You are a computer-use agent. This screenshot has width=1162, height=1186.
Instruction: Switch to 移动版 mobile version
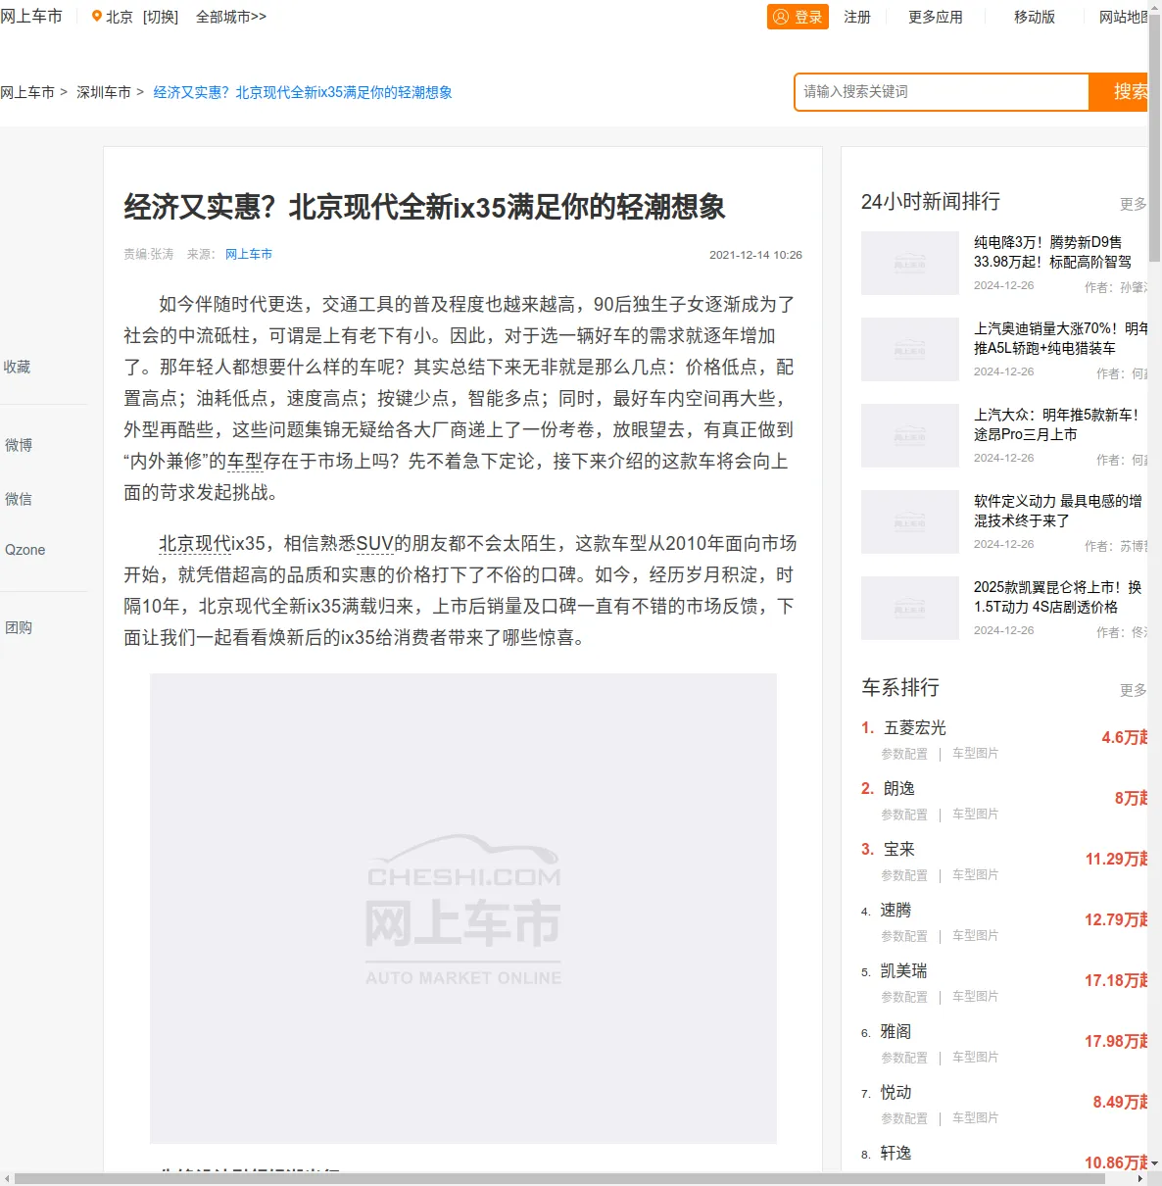coord(1035,17)
